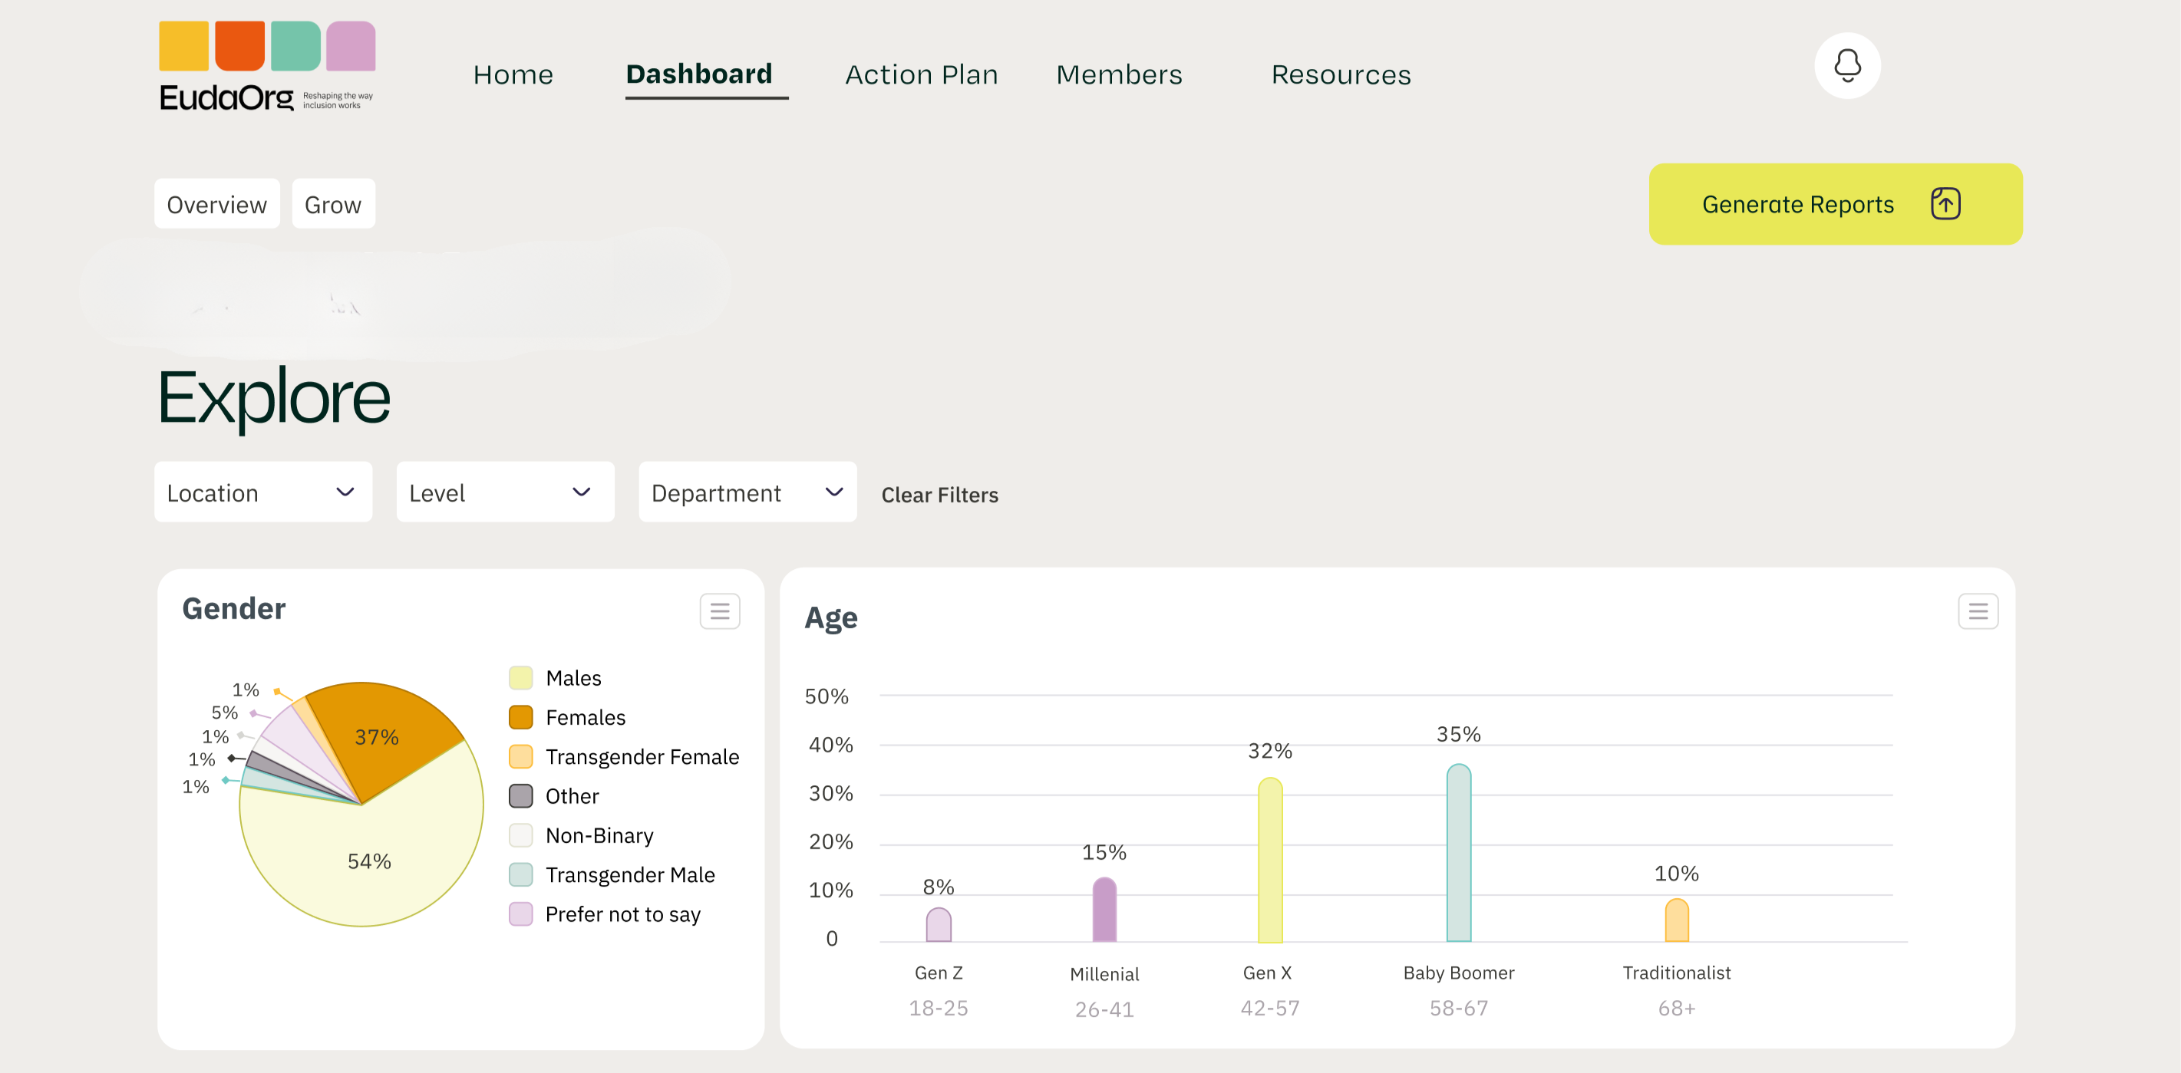Expand the Level filter dropdown
Image resolution: width=2181 pixels, height=1073 pixels.
pyautogui.click(x=506, y=492)
